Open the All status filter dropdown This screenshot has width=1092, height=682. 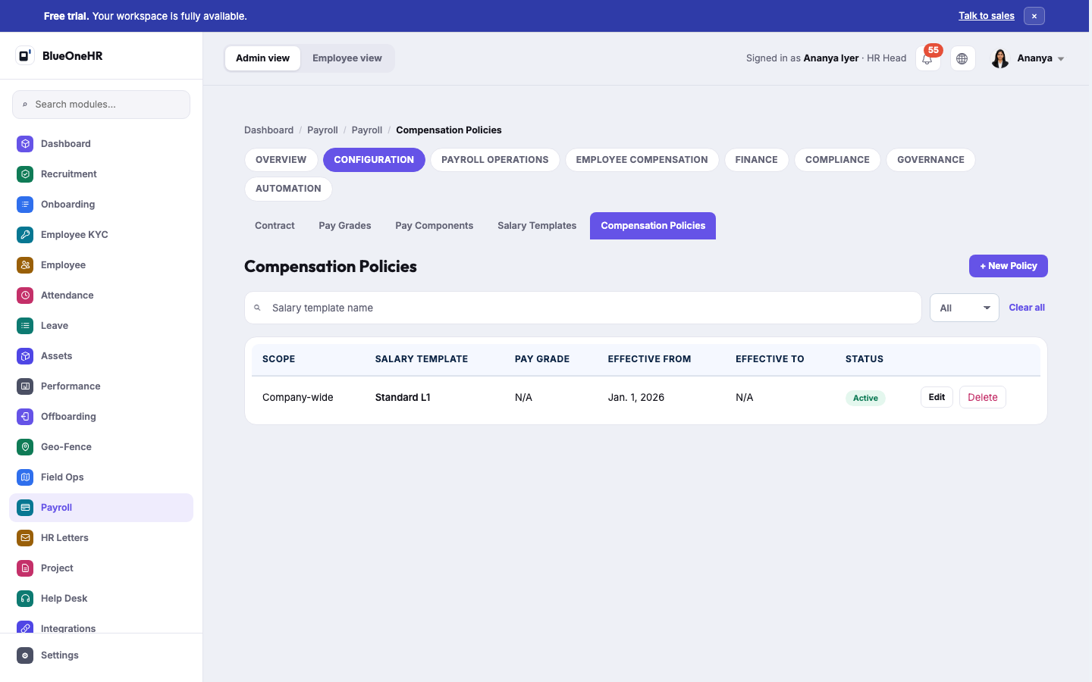pos(965,308)
